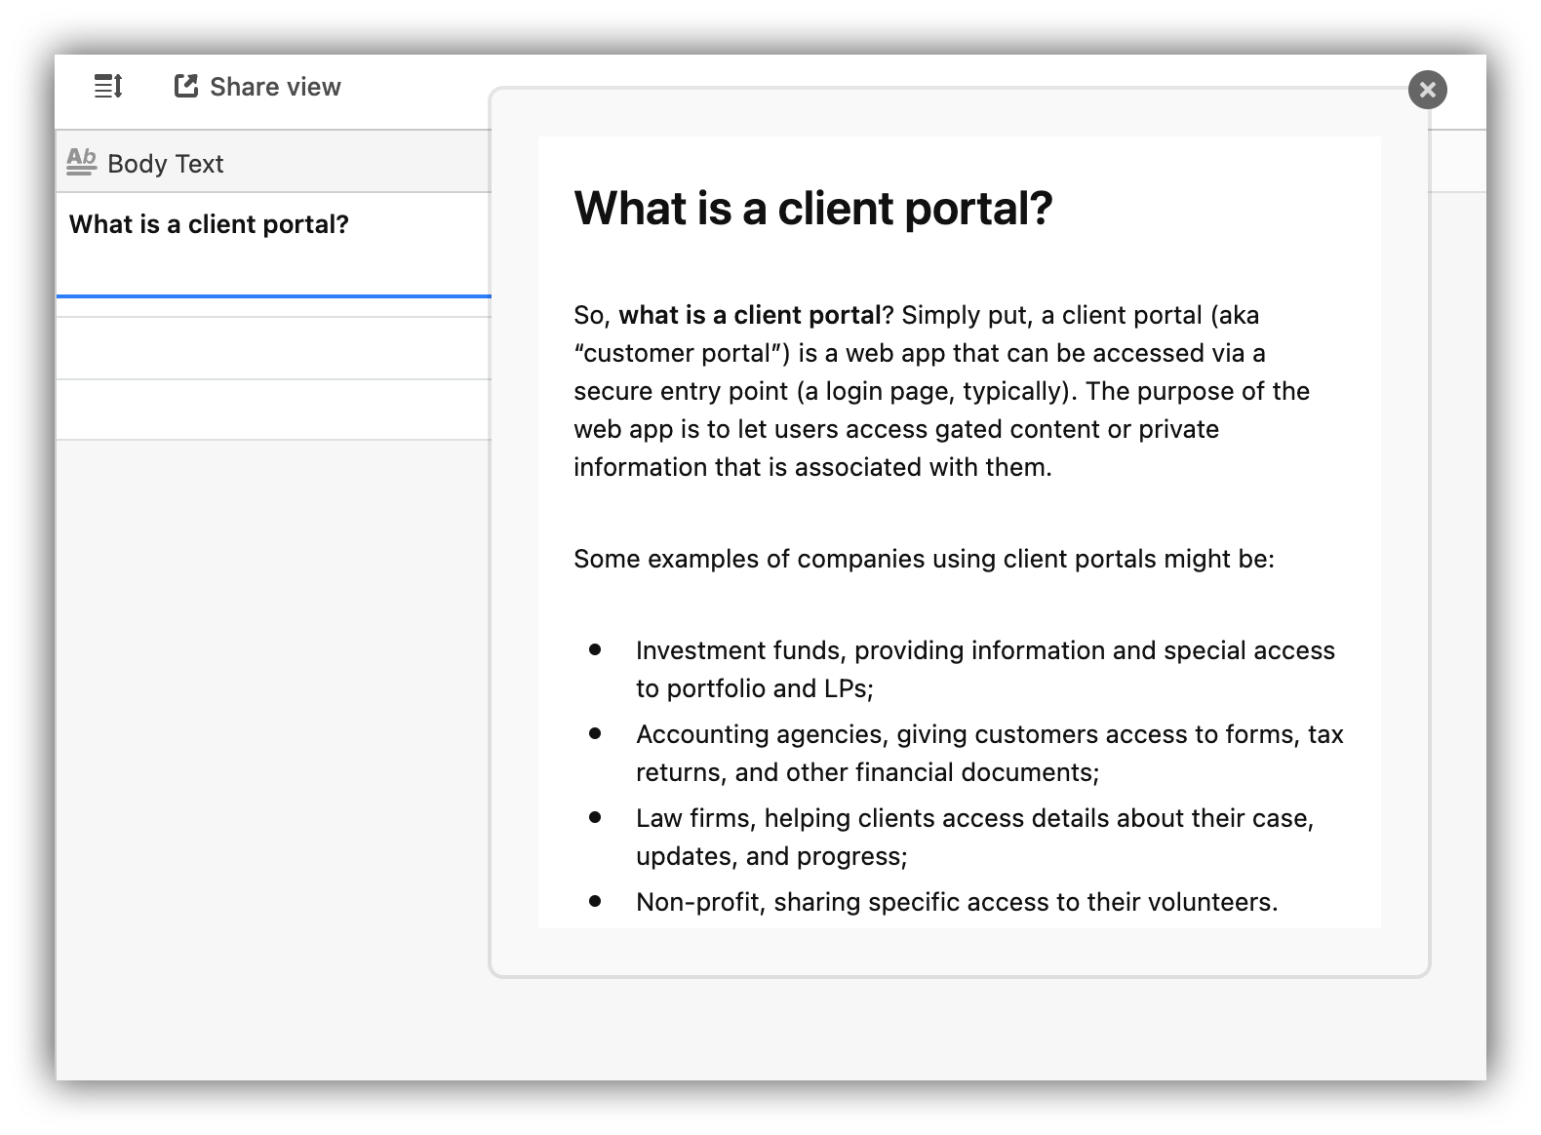Viewport: 1541px width, 1135px height.
Task: Click the "Accounting agencies" bullet item
Action: 990,753
